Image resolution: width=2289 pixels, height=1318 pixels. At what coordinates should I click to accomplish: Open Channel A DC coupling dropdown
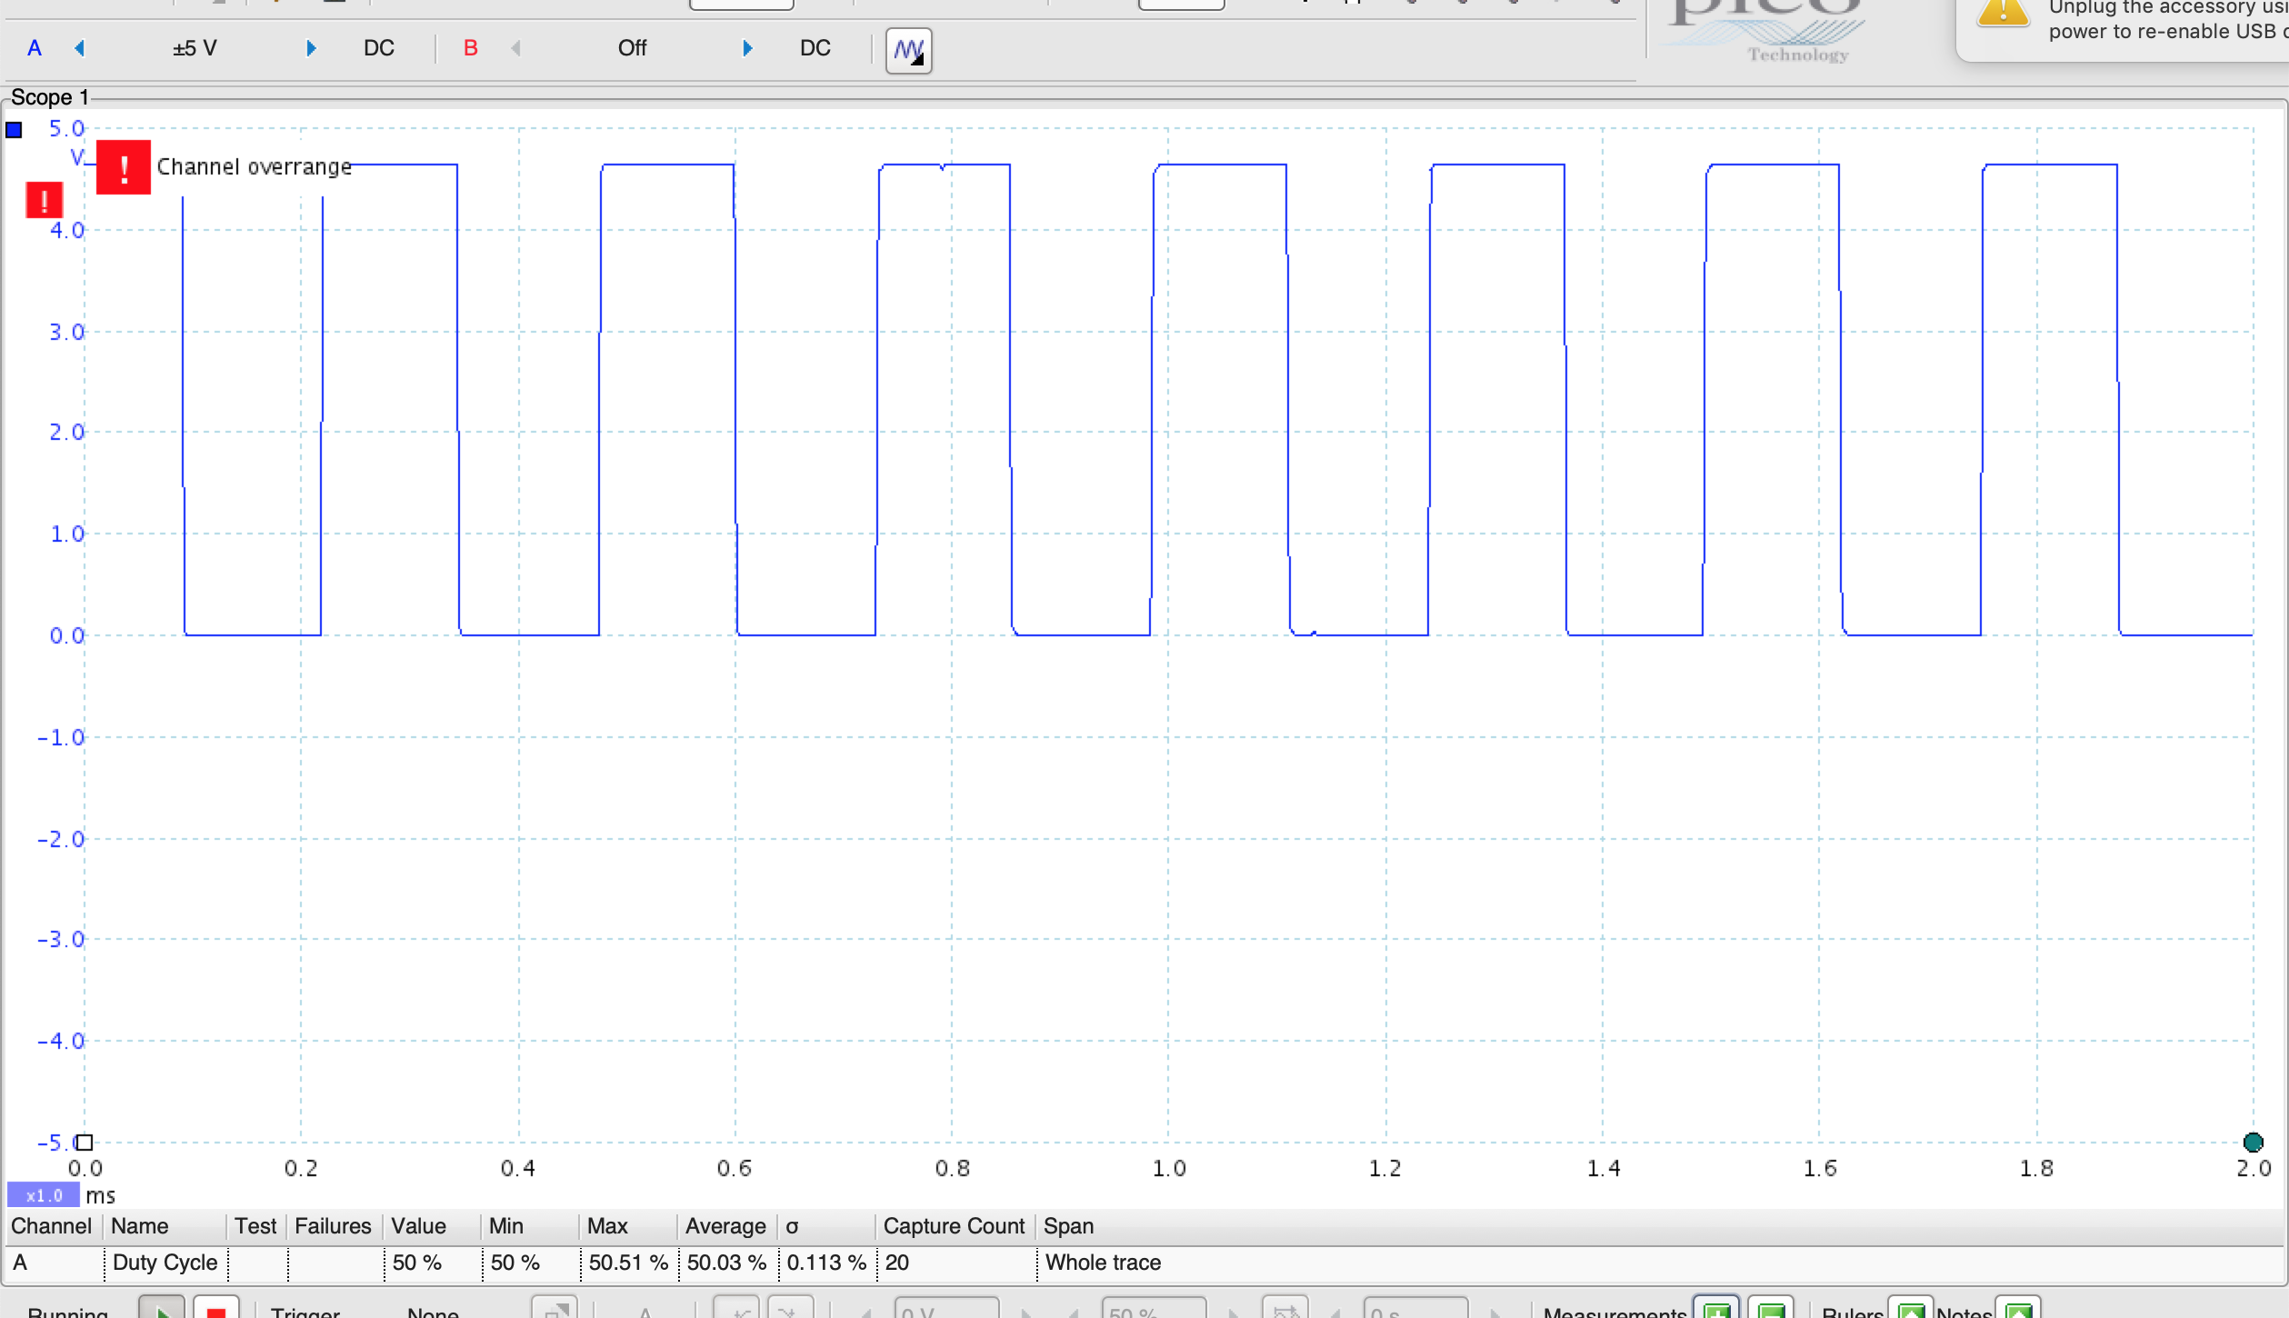point(378,48)
